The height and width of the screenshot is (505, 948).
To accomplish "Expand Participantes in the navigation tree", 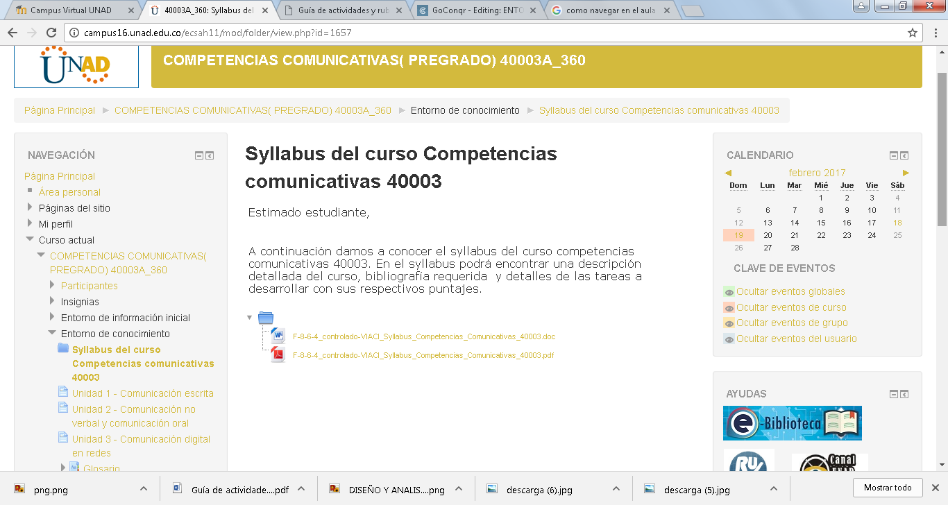I will pos(52,285).
